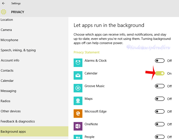Open Location privacy settings
The image size is (179, 139).
(34, 20)
